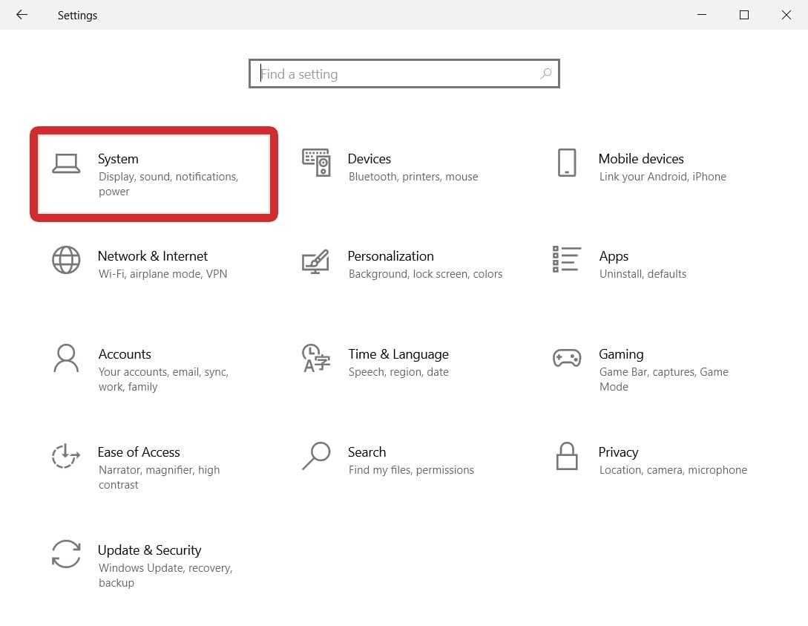
Task: Open the Gaming heading text
Action: pos(621,354)
